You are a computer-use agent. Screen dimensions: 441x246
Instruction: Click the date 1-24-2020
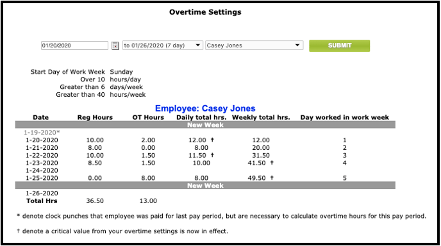coord(42,170)
